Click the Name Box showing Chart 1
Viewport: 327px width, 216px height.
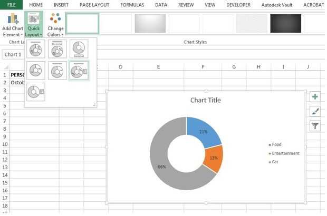13,55
